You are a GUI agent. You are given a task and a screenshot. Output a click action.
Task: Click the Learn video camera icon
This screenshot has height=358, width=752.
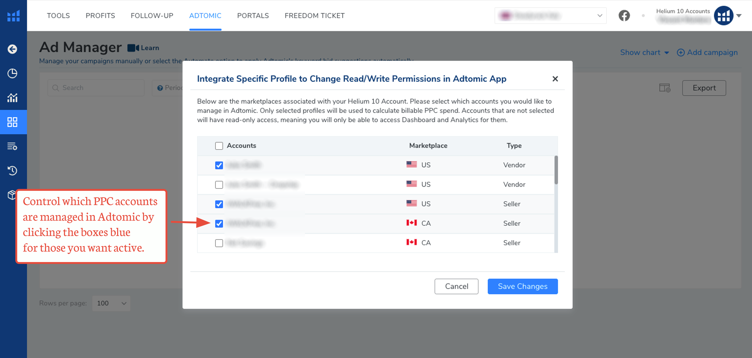point(133,48)
